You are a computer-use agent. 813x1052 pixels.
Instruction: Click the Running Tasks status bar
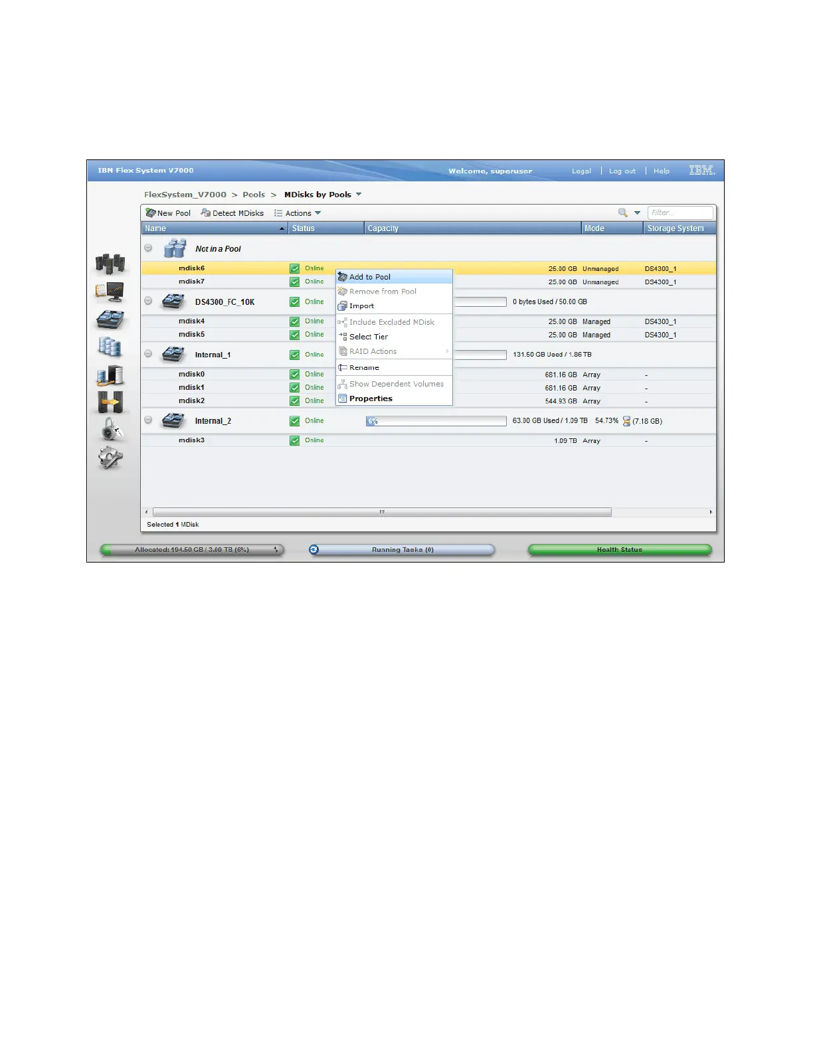click(402, 549)
